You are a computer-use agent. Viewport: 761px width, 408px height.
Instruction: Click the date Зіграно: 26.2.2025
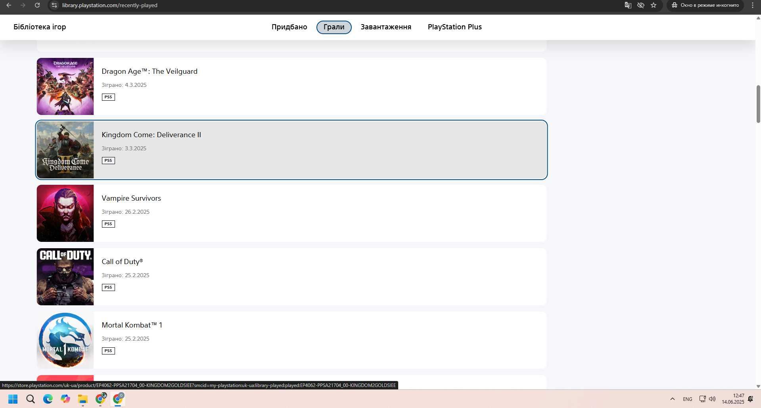[126, 212]
